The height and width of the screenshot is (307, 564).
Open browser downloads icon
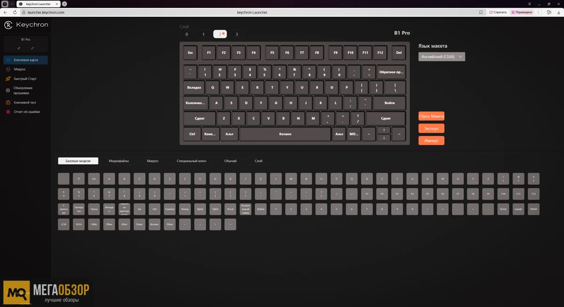pyautogui.click(x=558, y=12)
